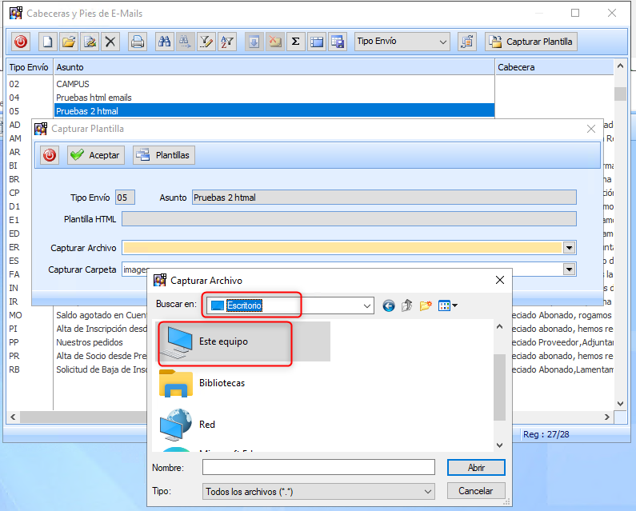Image resolution: width=636 pixels, height=511 pixels.
Task: Click the Plantillas button
Action: click(x=164, y=155)
